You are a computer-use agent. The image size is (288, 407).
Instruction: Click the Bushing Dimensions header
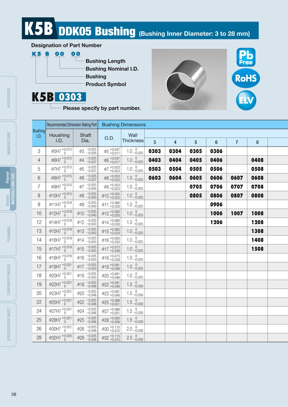pyautogui.click(x=124, y=125)
